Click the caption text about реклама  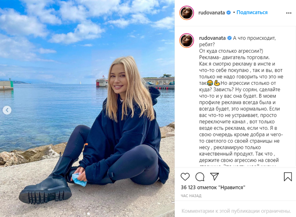pyautogui.click(x=241, y=102)
